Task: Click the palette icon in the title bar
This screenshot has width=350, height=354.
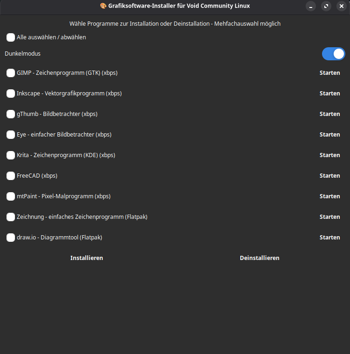Action: tap(103, 6)
